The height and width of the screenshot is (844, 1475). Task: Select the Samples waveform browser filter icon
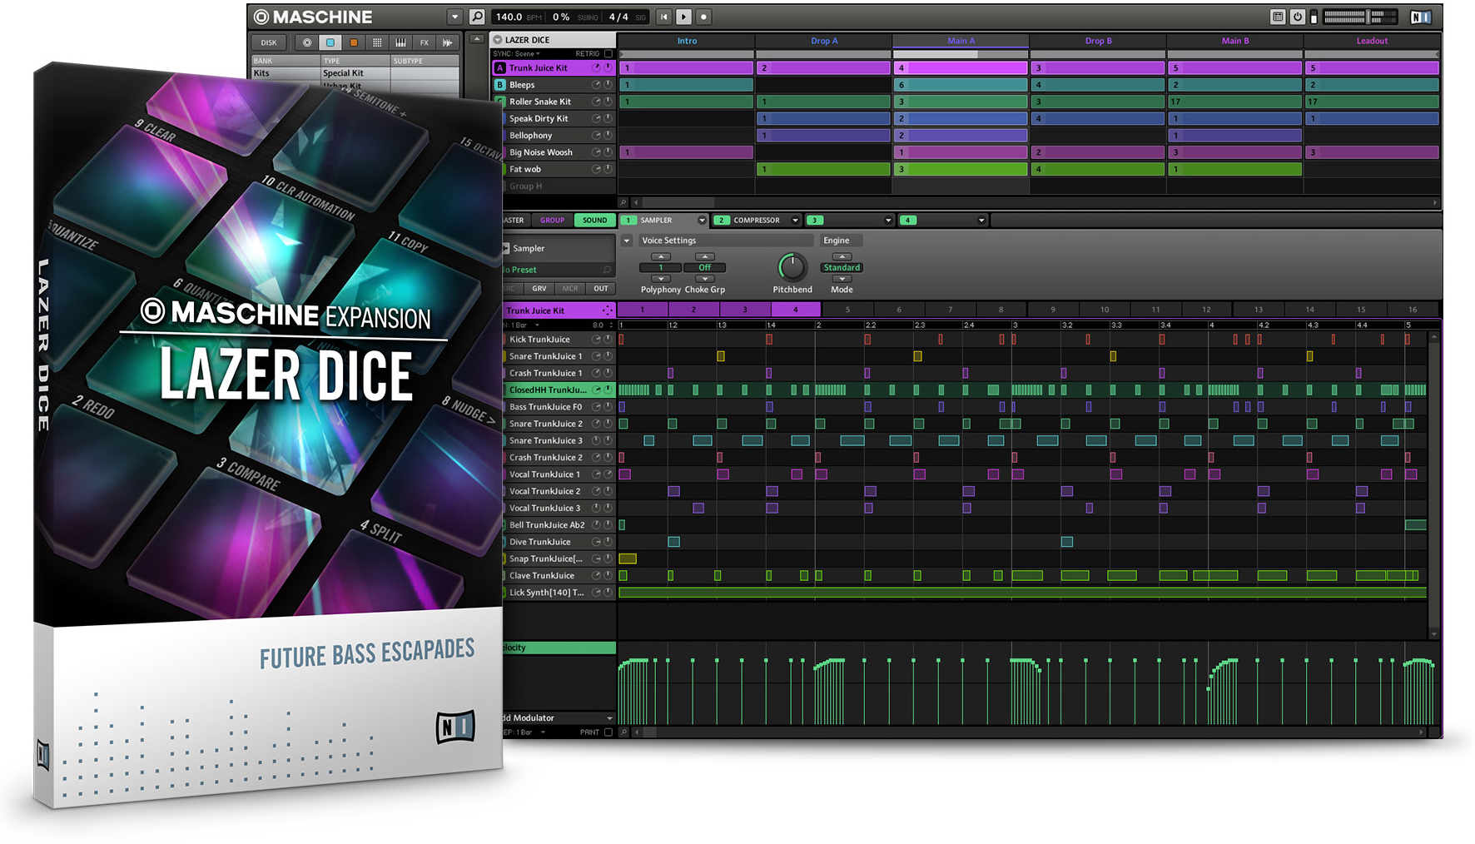447,42
